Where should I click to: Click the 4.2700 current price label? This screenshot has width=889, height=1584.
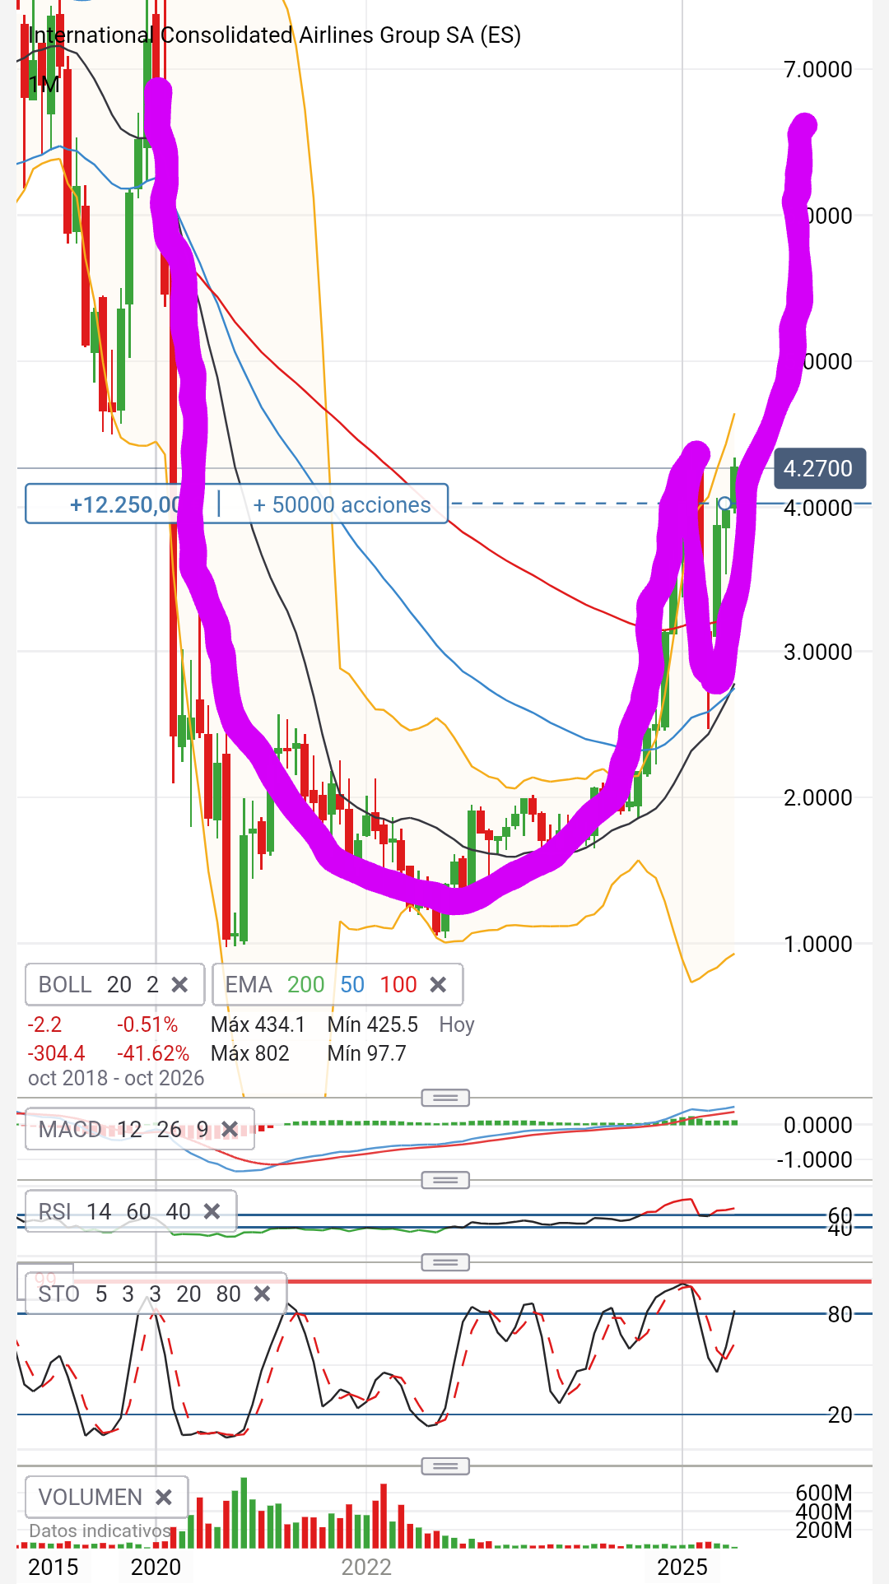coord(819,468)
